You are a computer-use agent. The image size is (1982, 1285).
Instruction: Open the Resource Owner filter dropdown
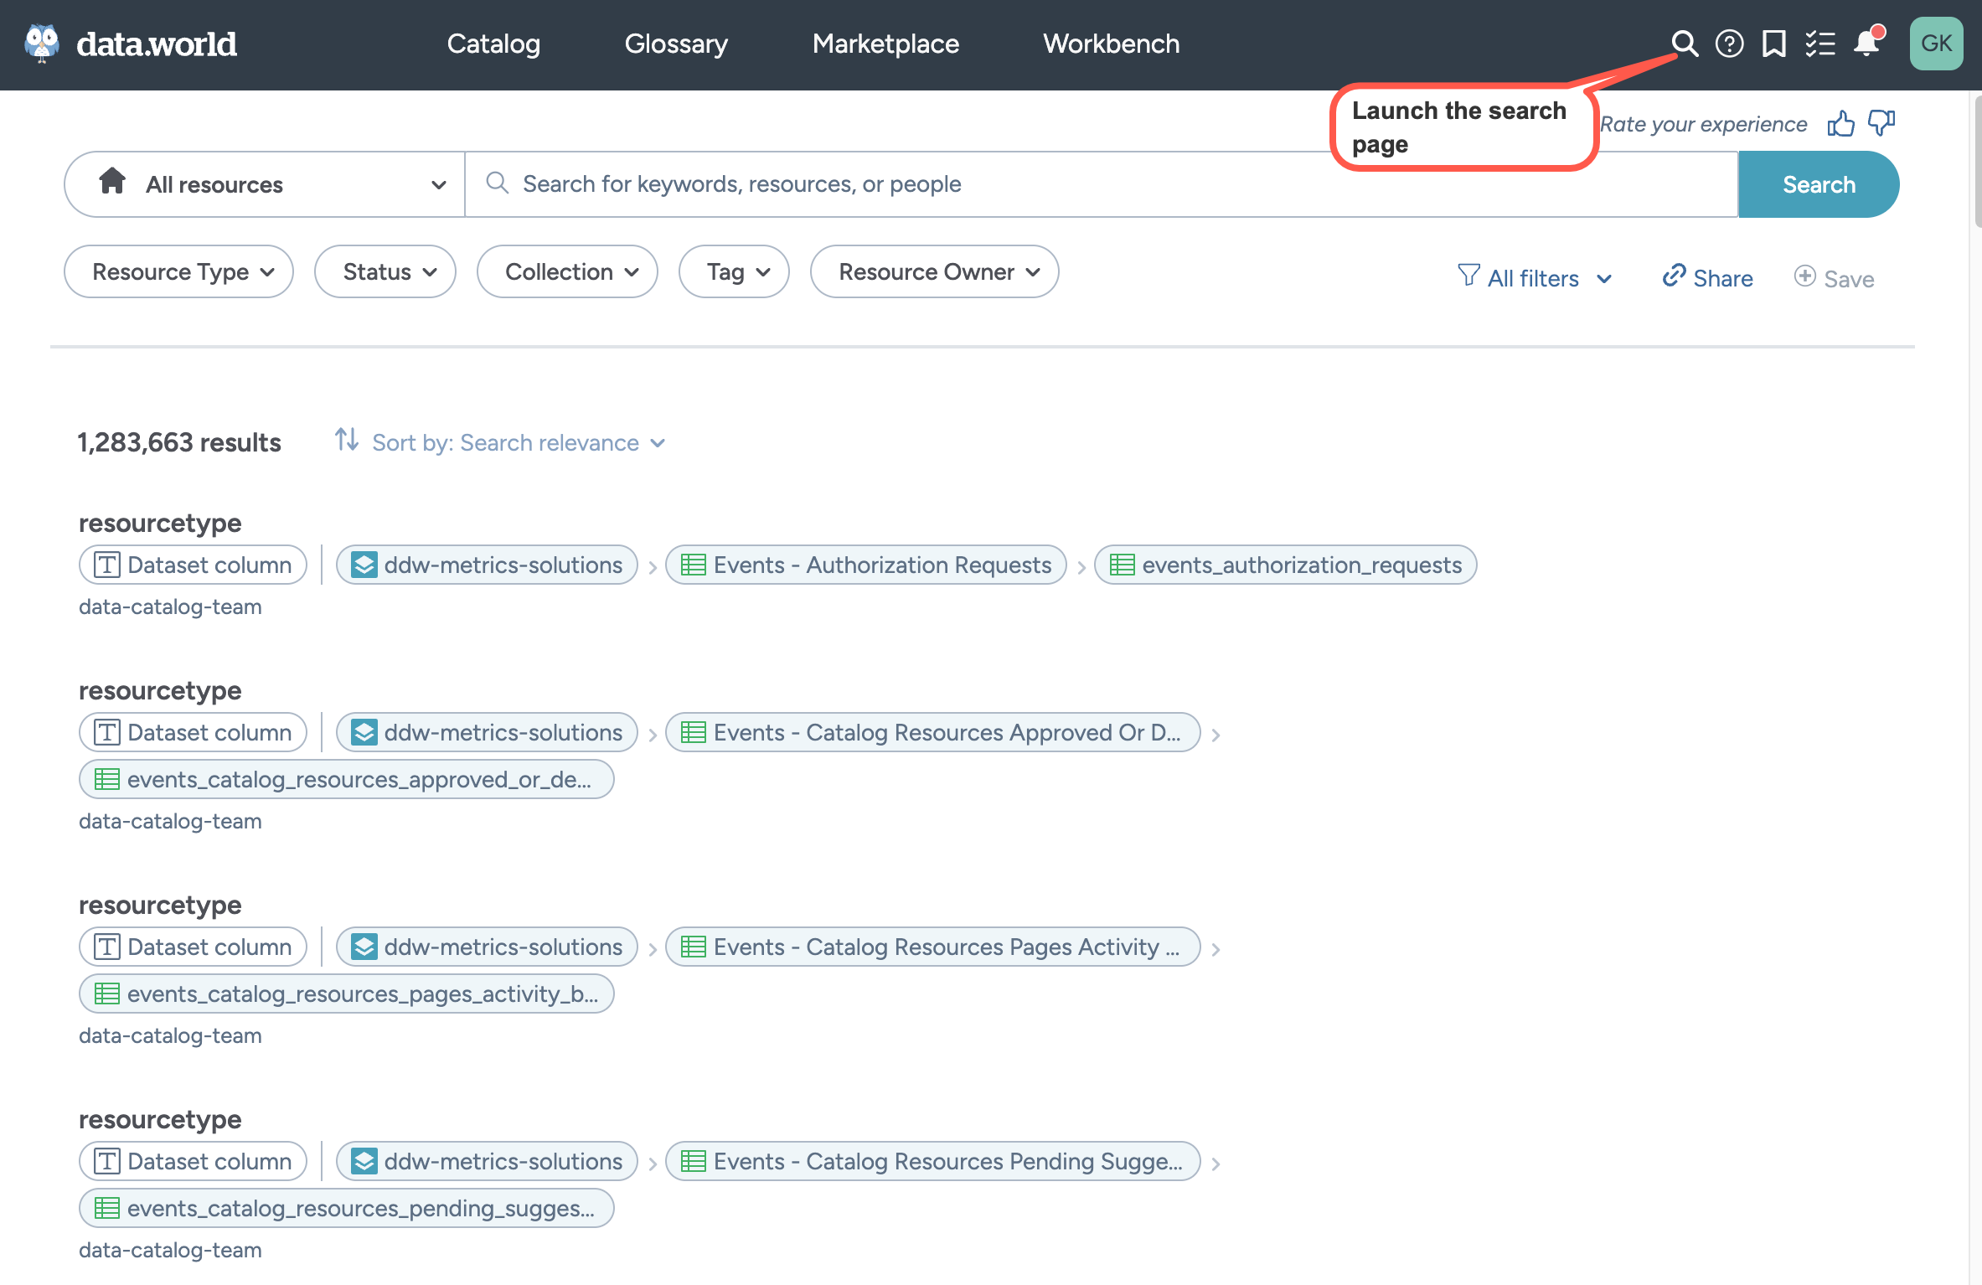click(x=934, y=272)
